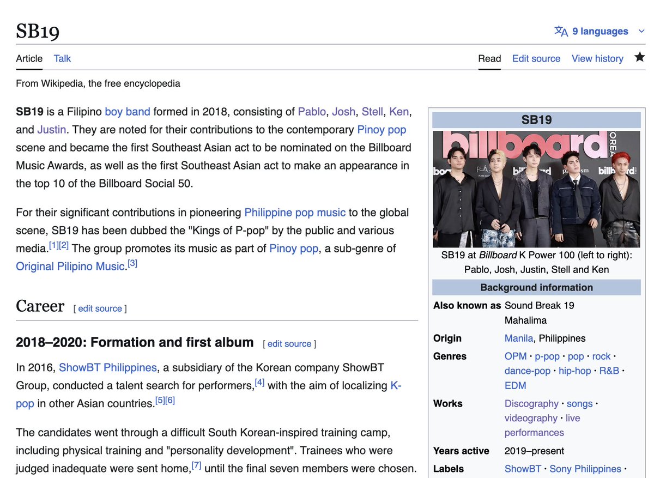Visit member Pablo's page
Image resolution: width=654 pixels, height=478 pixels.
point(312,111)
